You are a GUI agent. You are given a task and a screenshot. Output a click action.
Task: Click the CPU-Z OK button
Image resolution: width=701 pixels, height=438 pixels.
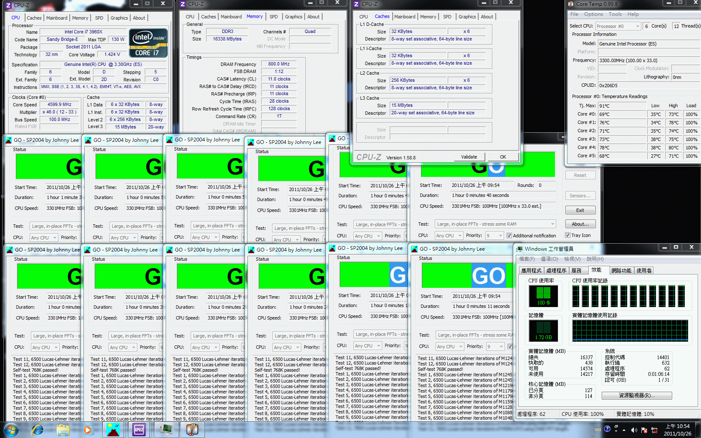503,157
